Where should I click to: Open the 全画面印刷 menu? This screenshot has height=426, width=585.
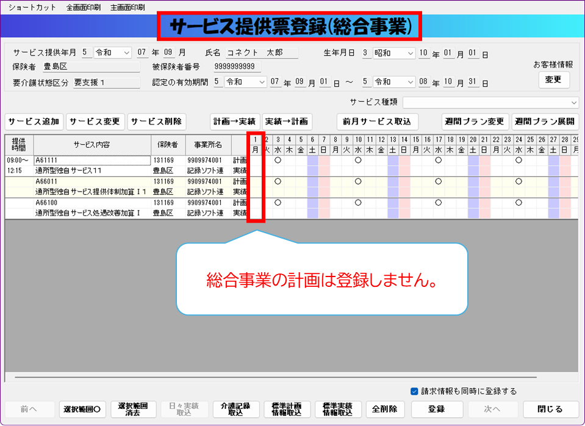tap(84, 7)
